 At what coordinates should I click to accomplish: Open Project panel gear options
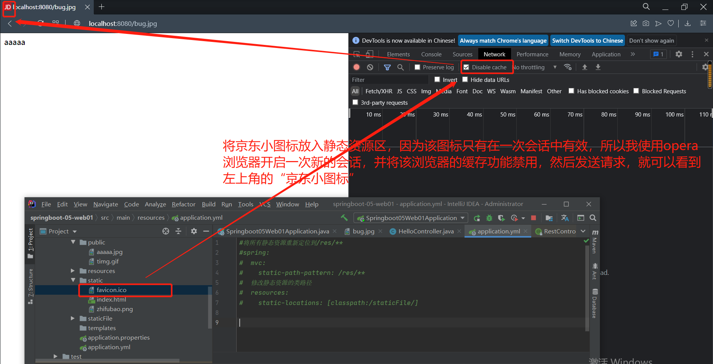[194, 231]
